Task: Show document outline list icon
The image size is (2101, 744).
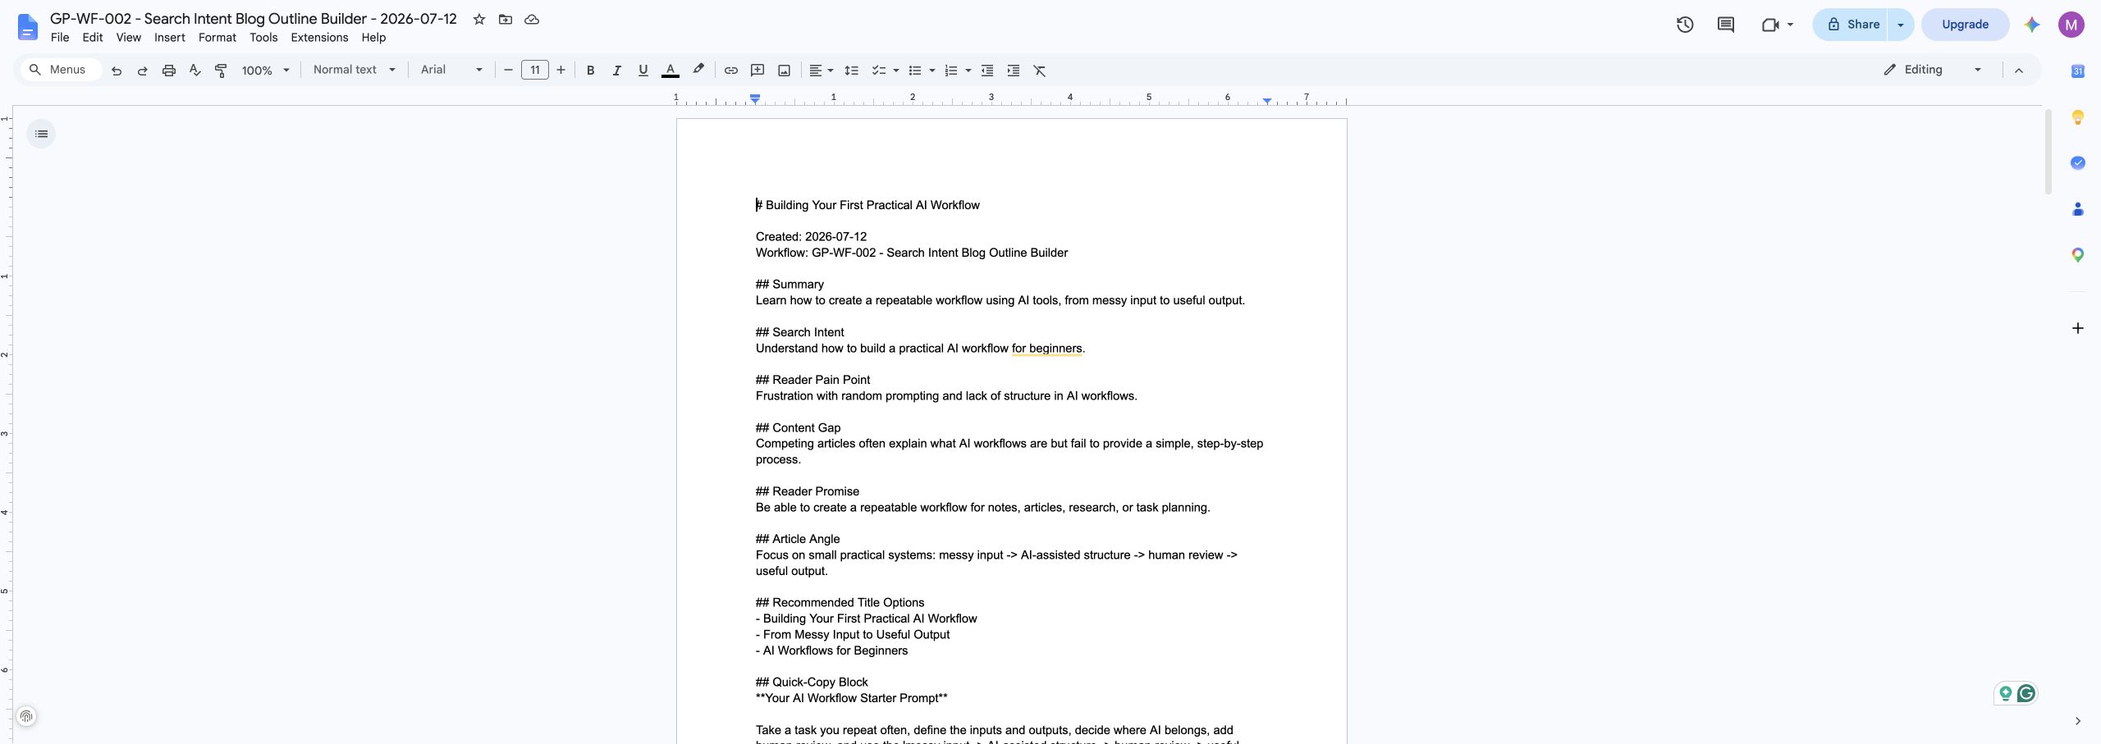Action: (41, 134)
